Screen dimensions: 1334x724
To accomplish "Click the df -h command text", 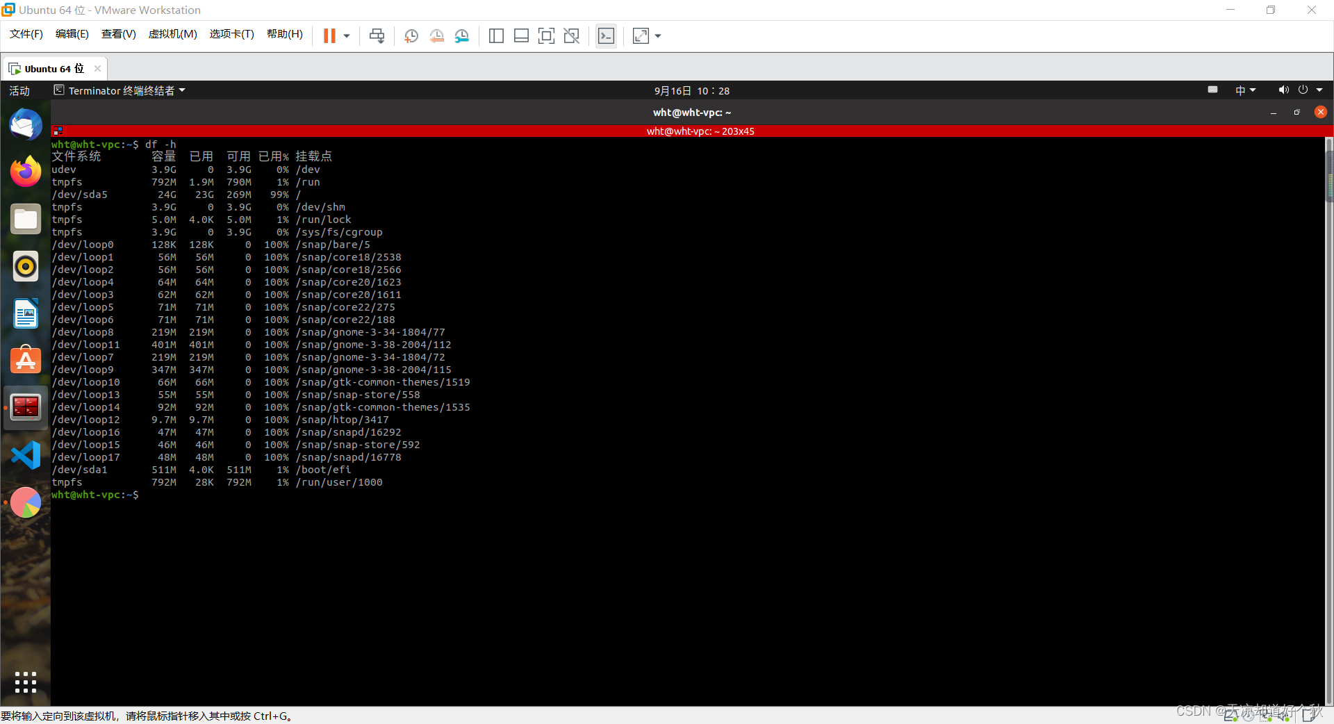I will [160, 145].
